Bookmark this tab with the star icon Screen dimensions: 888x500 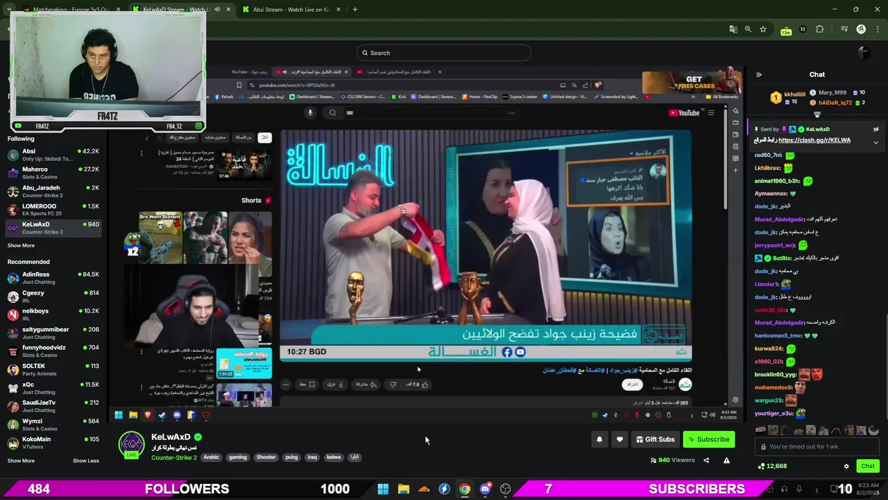(x=763, y=29)
